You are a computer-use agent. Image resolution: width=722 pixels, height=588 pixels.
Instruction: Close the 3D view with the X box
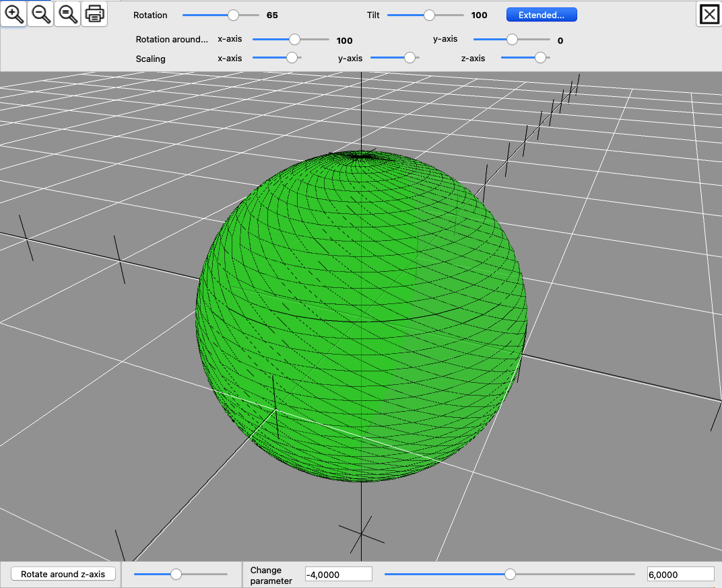709,14
